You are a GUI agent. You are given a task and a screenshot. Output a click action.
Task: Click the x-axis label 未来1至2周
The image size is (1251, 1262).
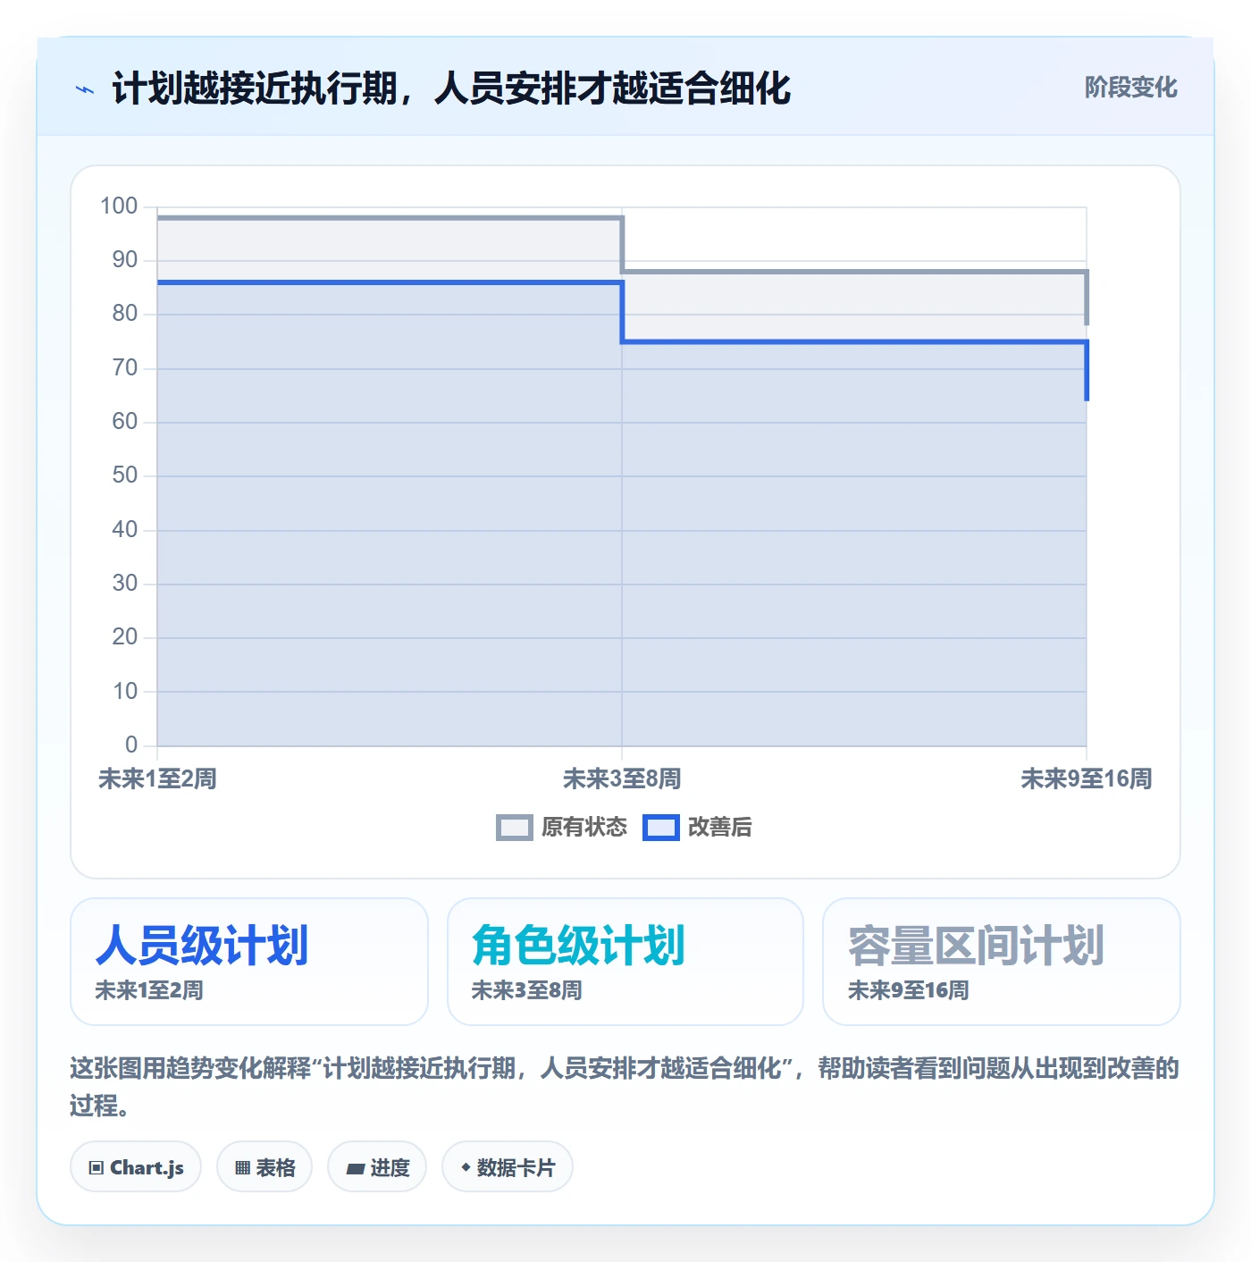[x=157, y=778]
